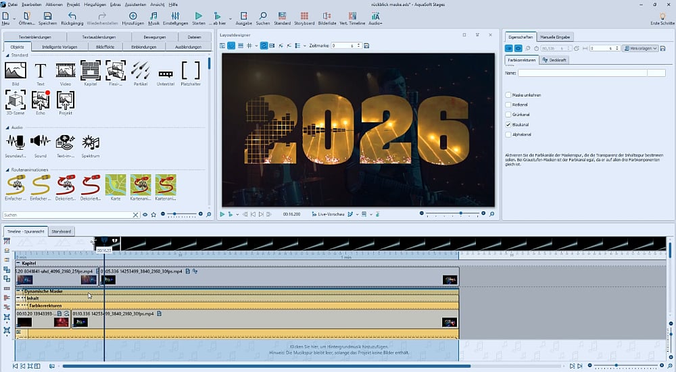
Task: Collapse the Routenanimationen section
Action: click(x=7, y=169)
